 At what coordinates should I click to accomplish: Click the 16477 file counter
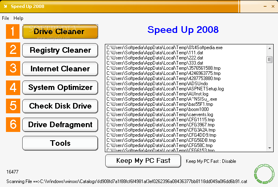(12, 172)
